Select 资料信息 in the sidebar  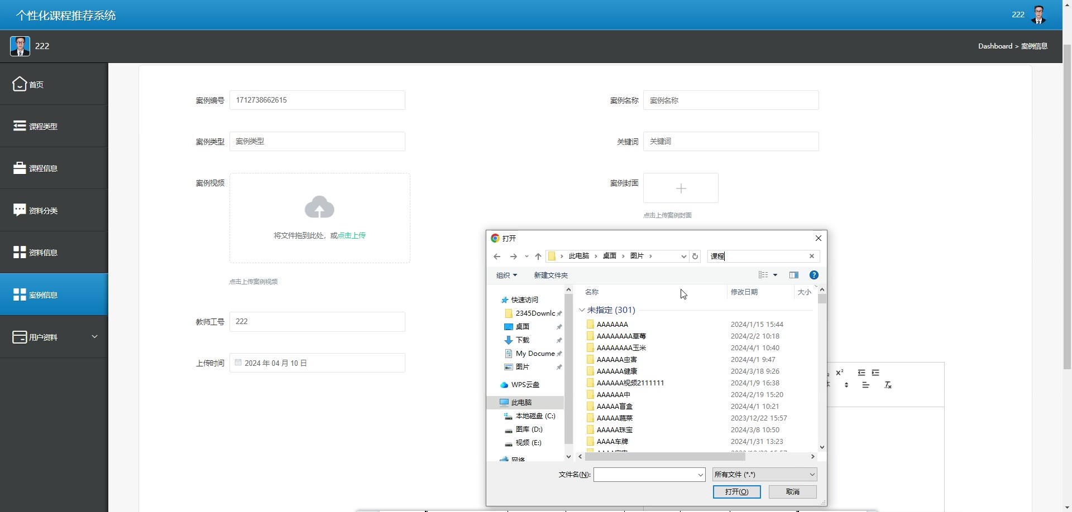[x=54, y=252]
